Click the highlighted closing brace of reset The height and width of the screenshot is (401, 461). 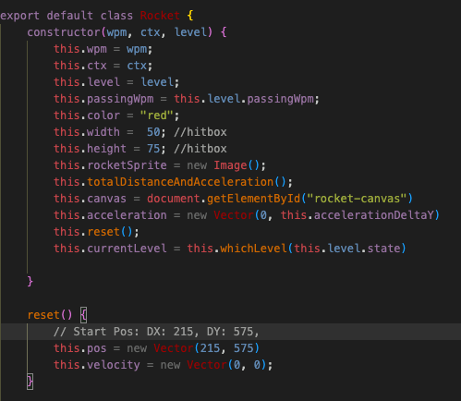click(30, 382)
